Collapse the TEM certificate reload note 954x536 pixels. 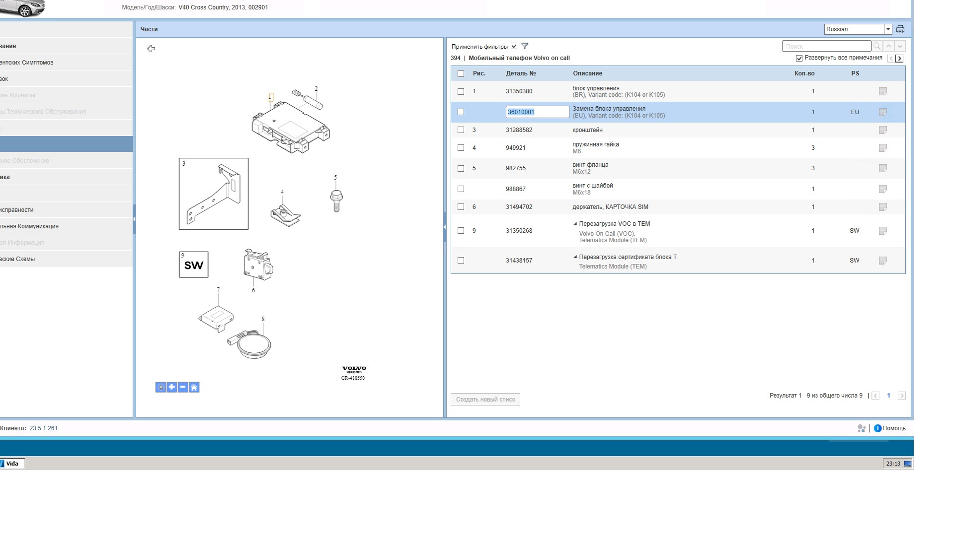click(x=575, y=257)
